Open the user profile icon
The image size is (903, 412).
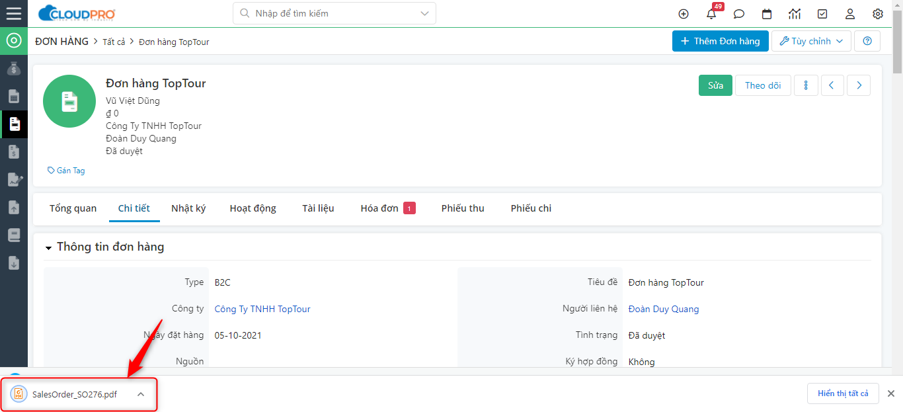(850, 14)
